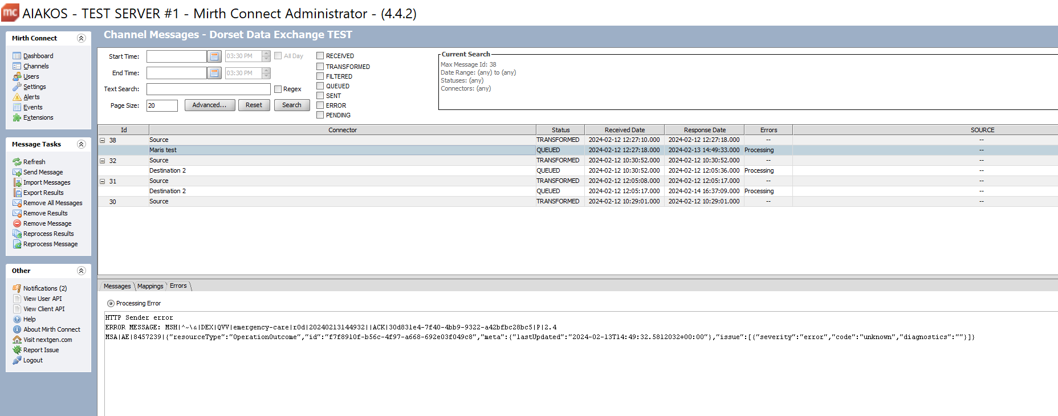Click the End Time date field
The height and width of the screenshot is (416, 1058).
pyautogui.click(x=177, y=73)
